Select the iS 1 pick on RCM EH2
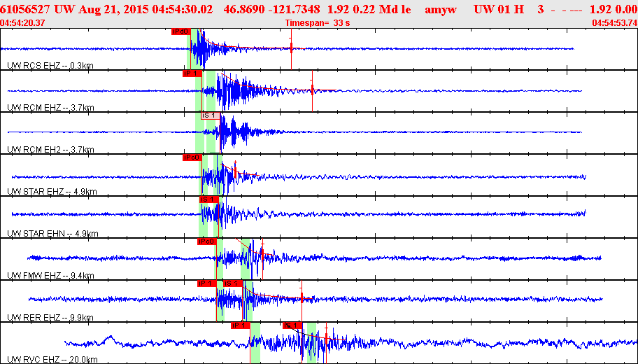Image resolution: width=638 pixels, height=364 pixels. [211, 115]
